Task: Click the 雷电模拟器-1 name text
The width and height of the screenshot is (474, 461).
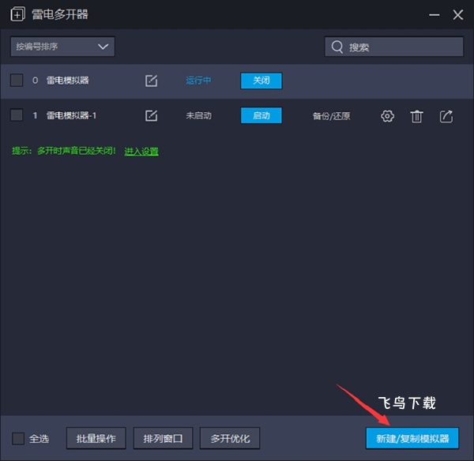Action: tap(71, 115)
